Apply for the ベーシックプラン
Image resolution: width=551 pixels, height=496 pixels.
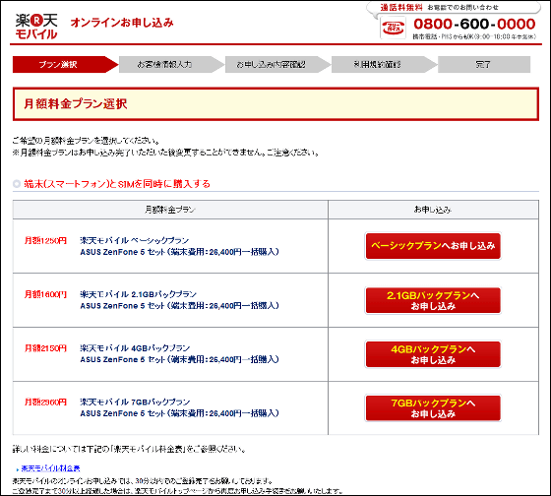pyautogui.click(x=433, y=246)
